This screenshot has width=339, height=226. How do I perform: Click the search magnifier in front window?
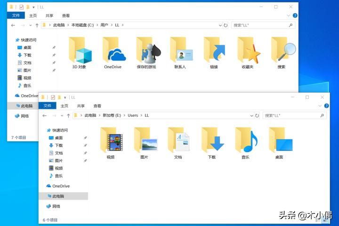(322, 115)
